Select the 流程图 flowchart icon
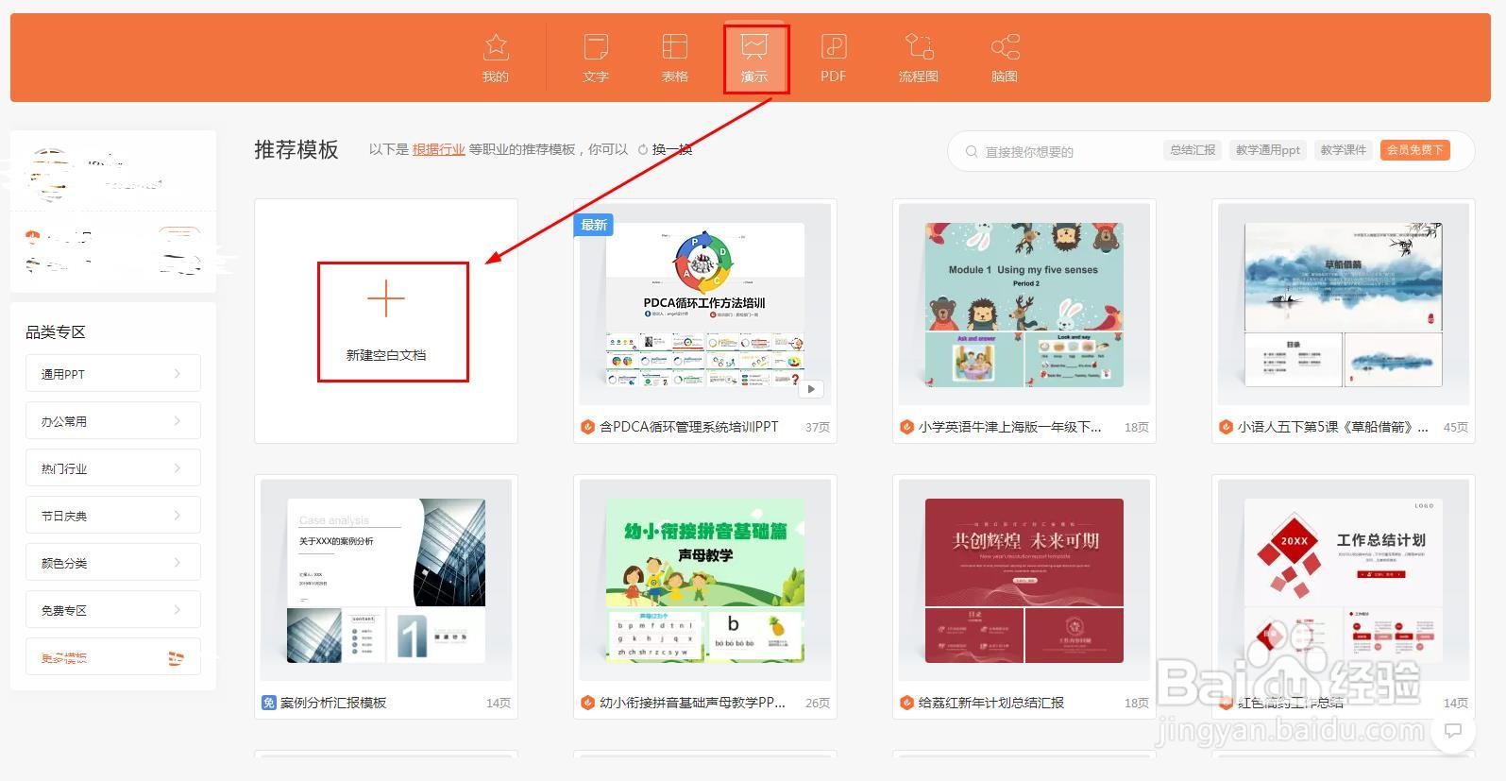 click(919, 46)
